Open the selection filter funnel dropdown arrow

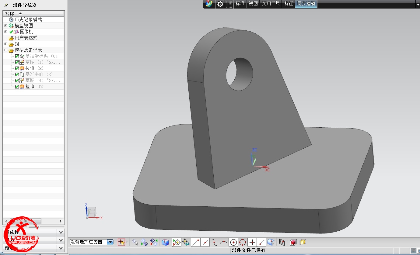127,242
